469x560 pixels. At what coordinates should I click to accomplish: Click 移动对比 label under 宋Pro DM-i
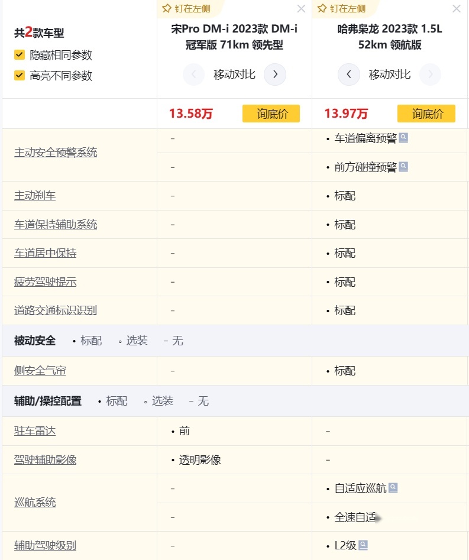coord(234,75)
